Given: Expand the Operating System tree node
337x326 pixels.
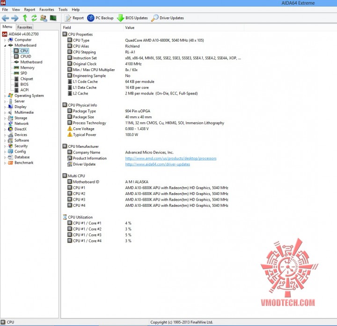Looking at the screenshot, I should [5, 96].
